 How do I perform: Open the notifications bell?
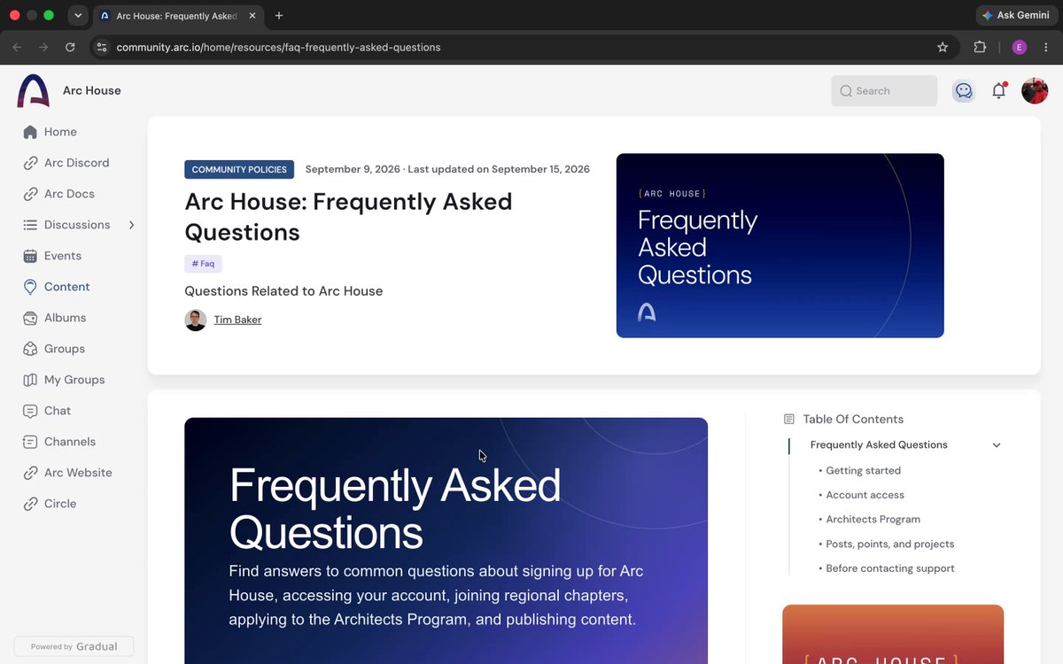pos(999,90)
